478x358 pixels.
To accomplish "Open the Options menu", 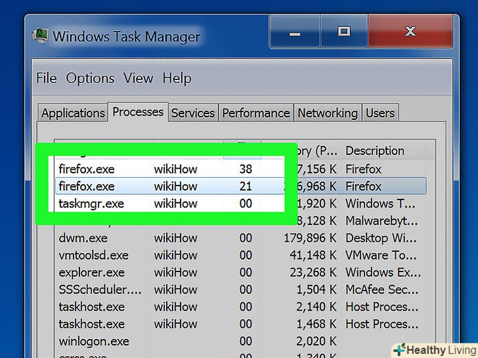I will [90, 78].
